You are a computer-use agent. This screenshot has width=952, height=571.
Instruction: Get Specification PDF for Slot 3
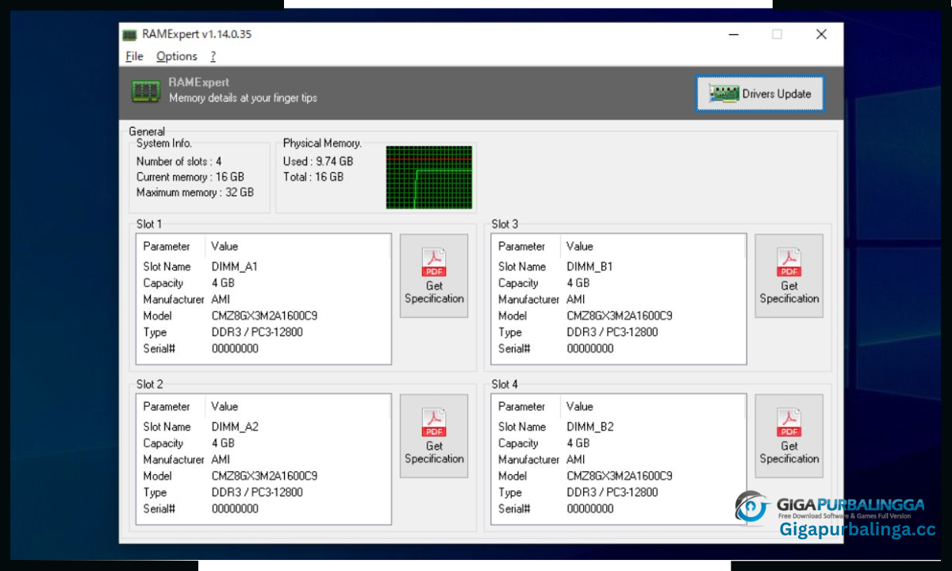(789, 276)
